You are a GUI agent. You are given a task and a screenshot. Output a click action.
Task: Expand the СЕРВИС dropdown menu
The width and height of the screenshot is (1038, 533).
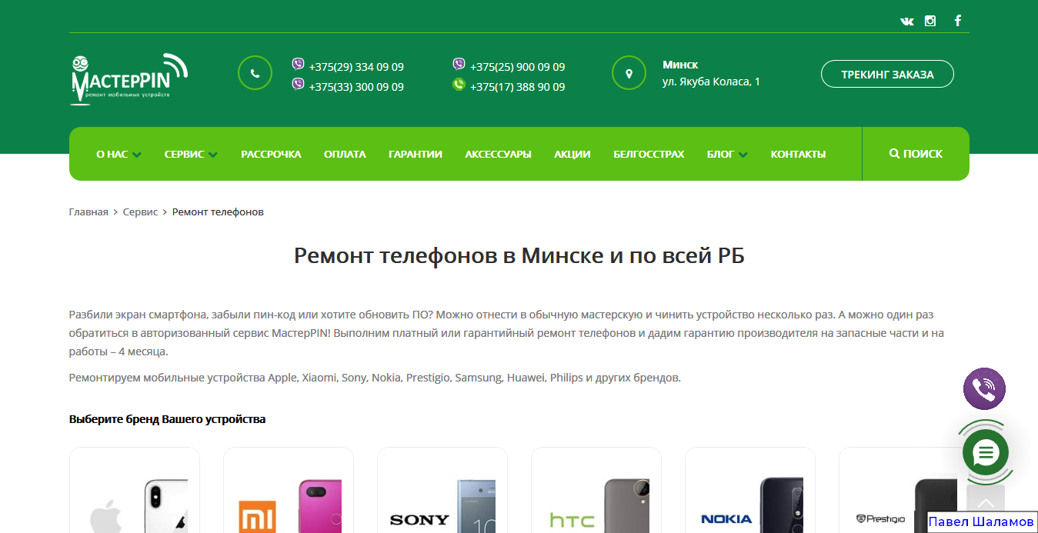click(191, 154)
